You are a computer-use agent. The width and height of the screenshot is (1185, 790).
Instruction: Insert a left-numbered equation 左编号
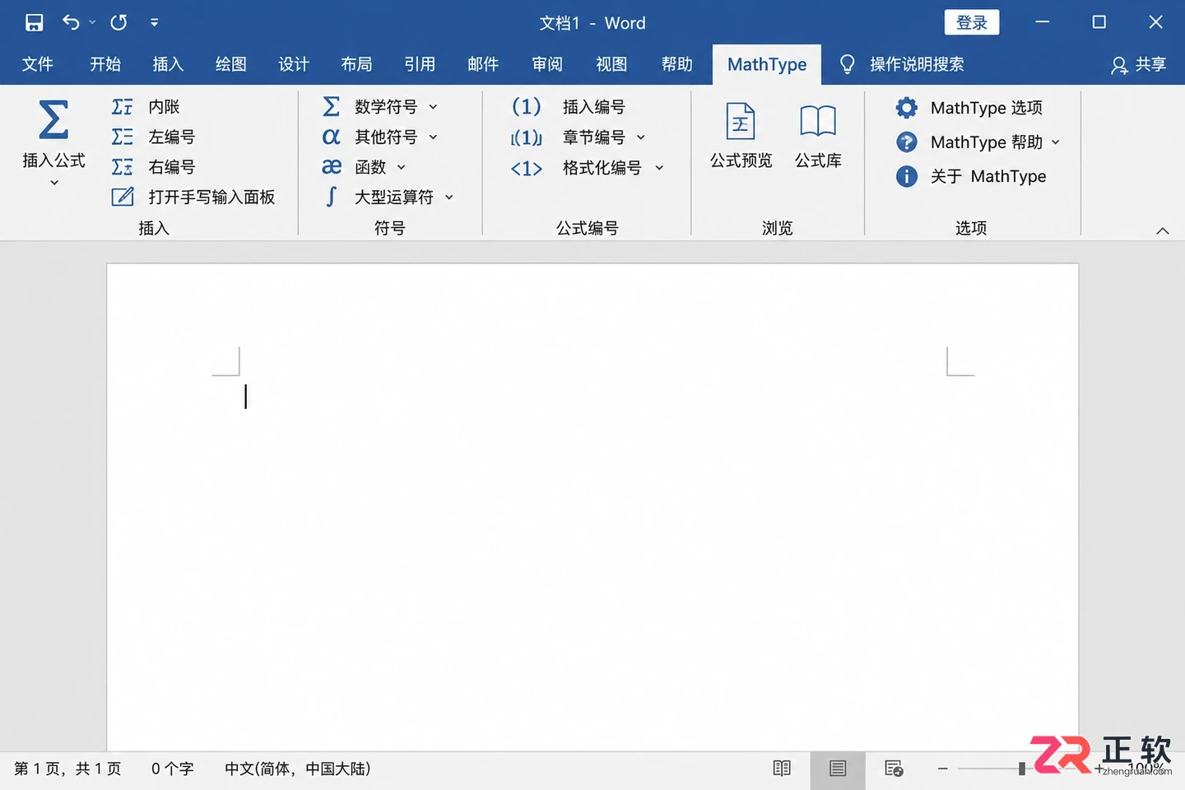point(153,137)
